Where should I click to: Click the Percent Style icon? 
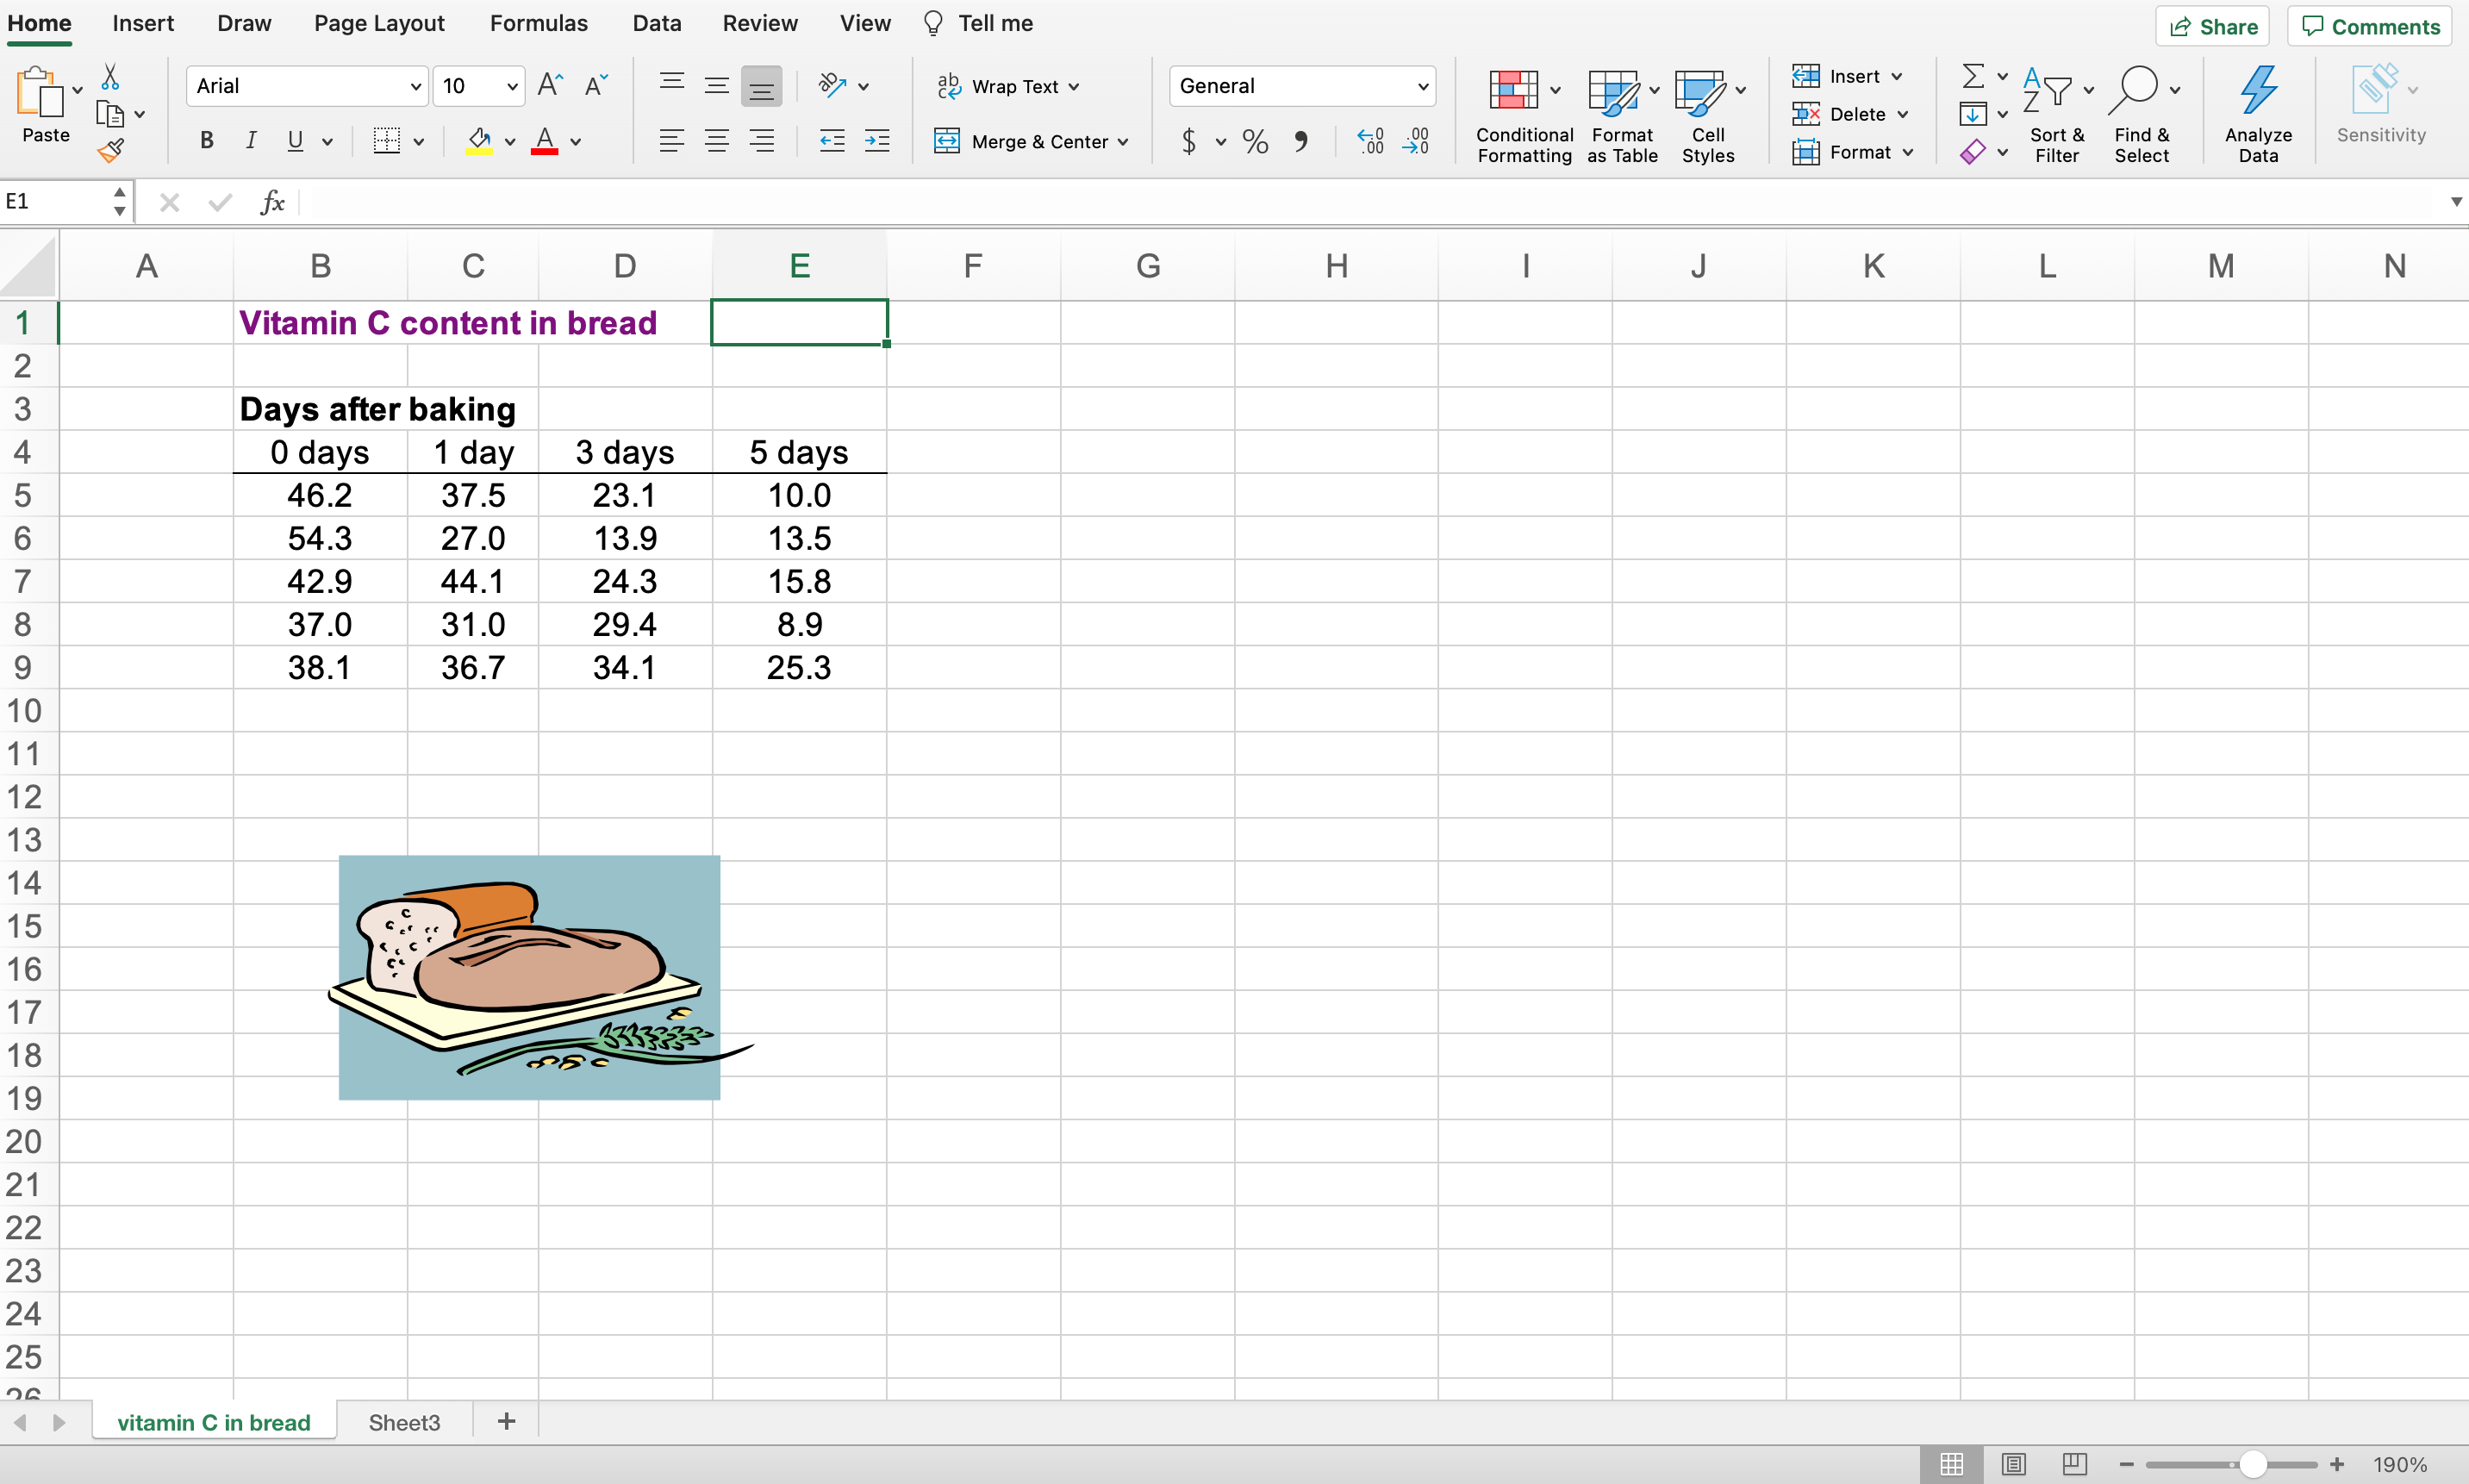point(1255,142)
